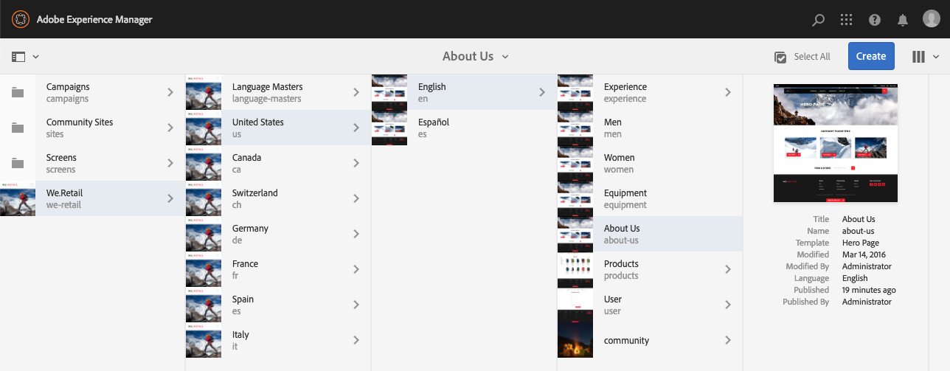Click the Adobe Experience Manager logo icon
The height and width of the screenshot is (371, 950).
pyautogui.click(x=20, y=19)
